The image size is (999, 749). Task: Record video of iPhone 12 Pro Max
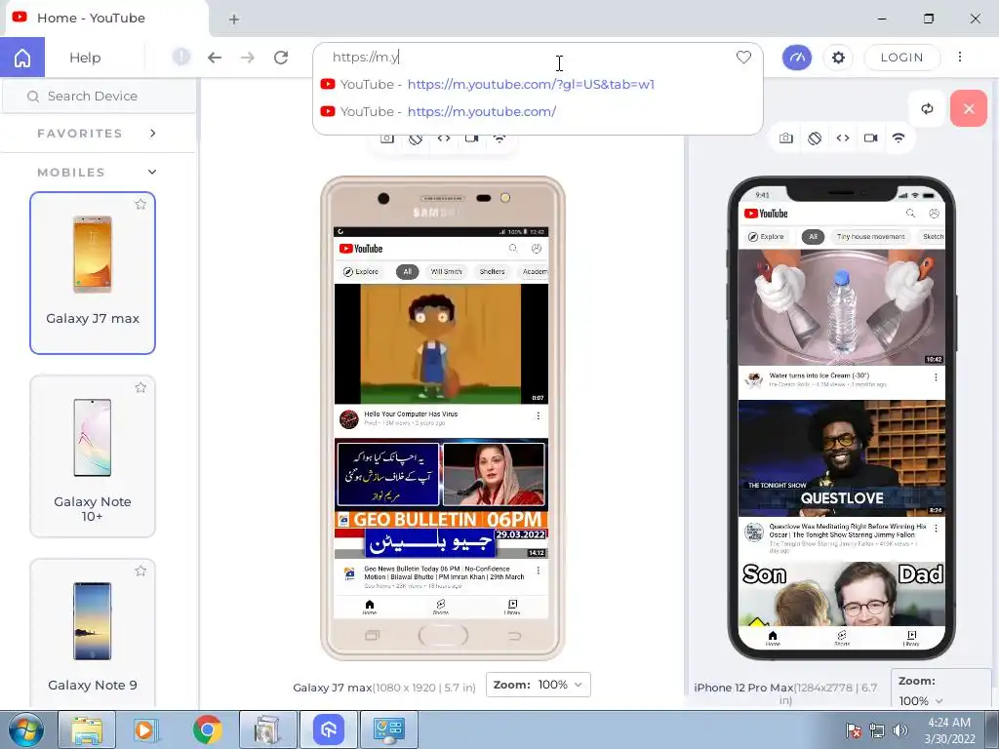(x=871, y=138)
